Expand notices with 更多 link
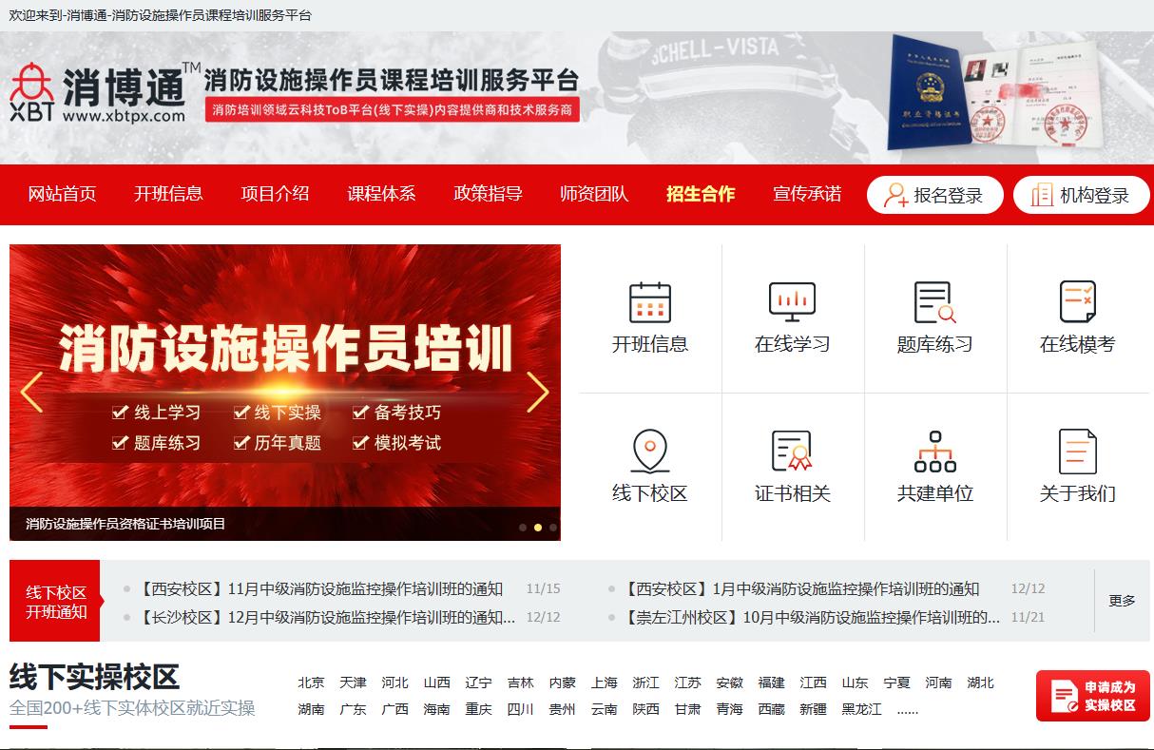Screen dimensions: 1154x750 (x=1122, y=601)
